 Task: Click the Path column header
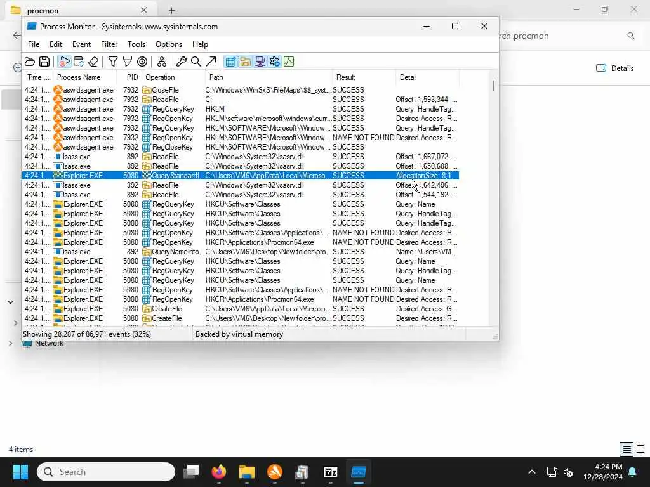point(269,77)
